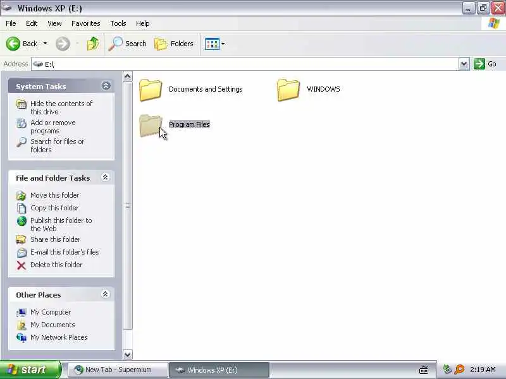This screenshot has height=379, width=506.
Task: Toggle the Folders pane button
Action: [173, 44]
